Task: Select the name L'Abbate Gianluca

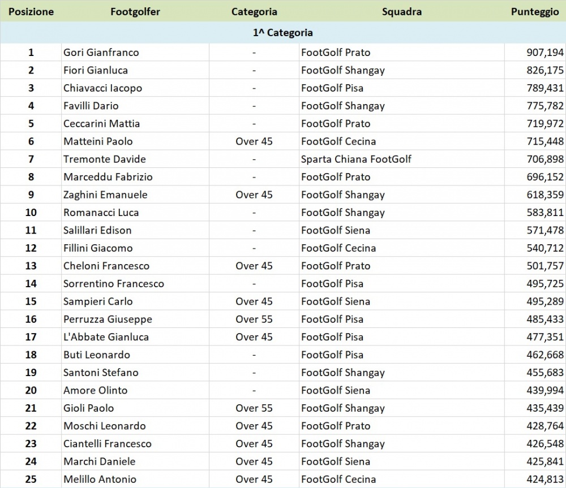Action: pyautogui.click(x=106, y=337)
